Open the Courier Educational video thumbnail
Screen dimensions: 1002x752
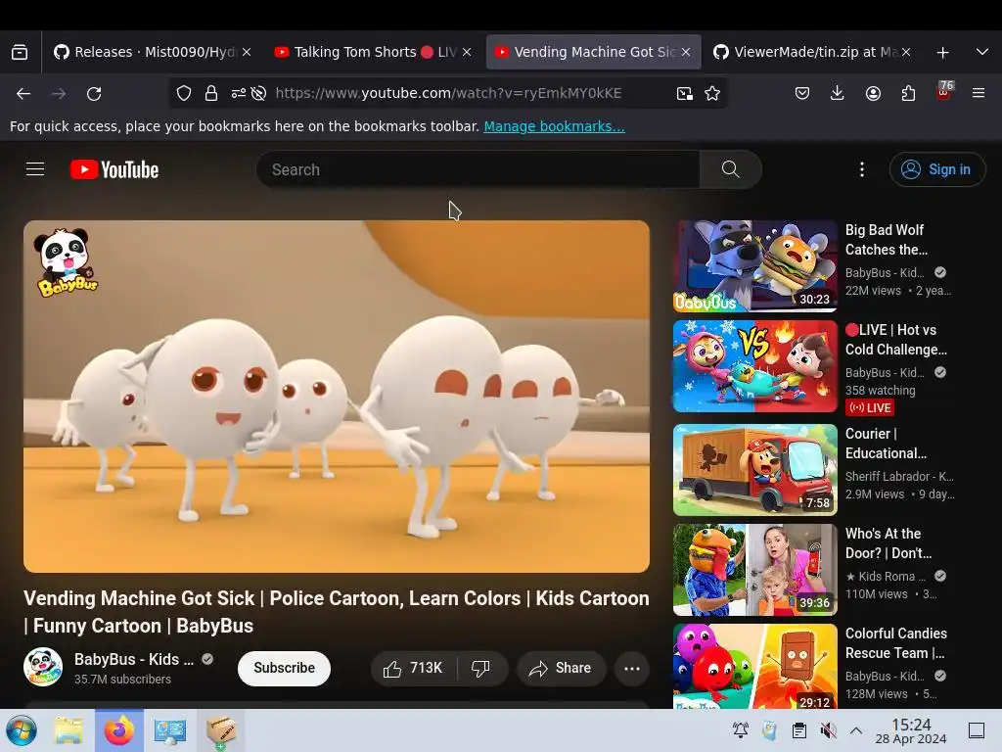pyautogui.click(x=755, y=470)
